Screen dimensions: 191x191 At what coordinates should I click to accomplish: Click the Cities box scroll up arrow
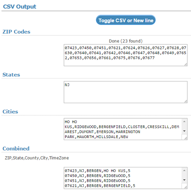(184, 121)
